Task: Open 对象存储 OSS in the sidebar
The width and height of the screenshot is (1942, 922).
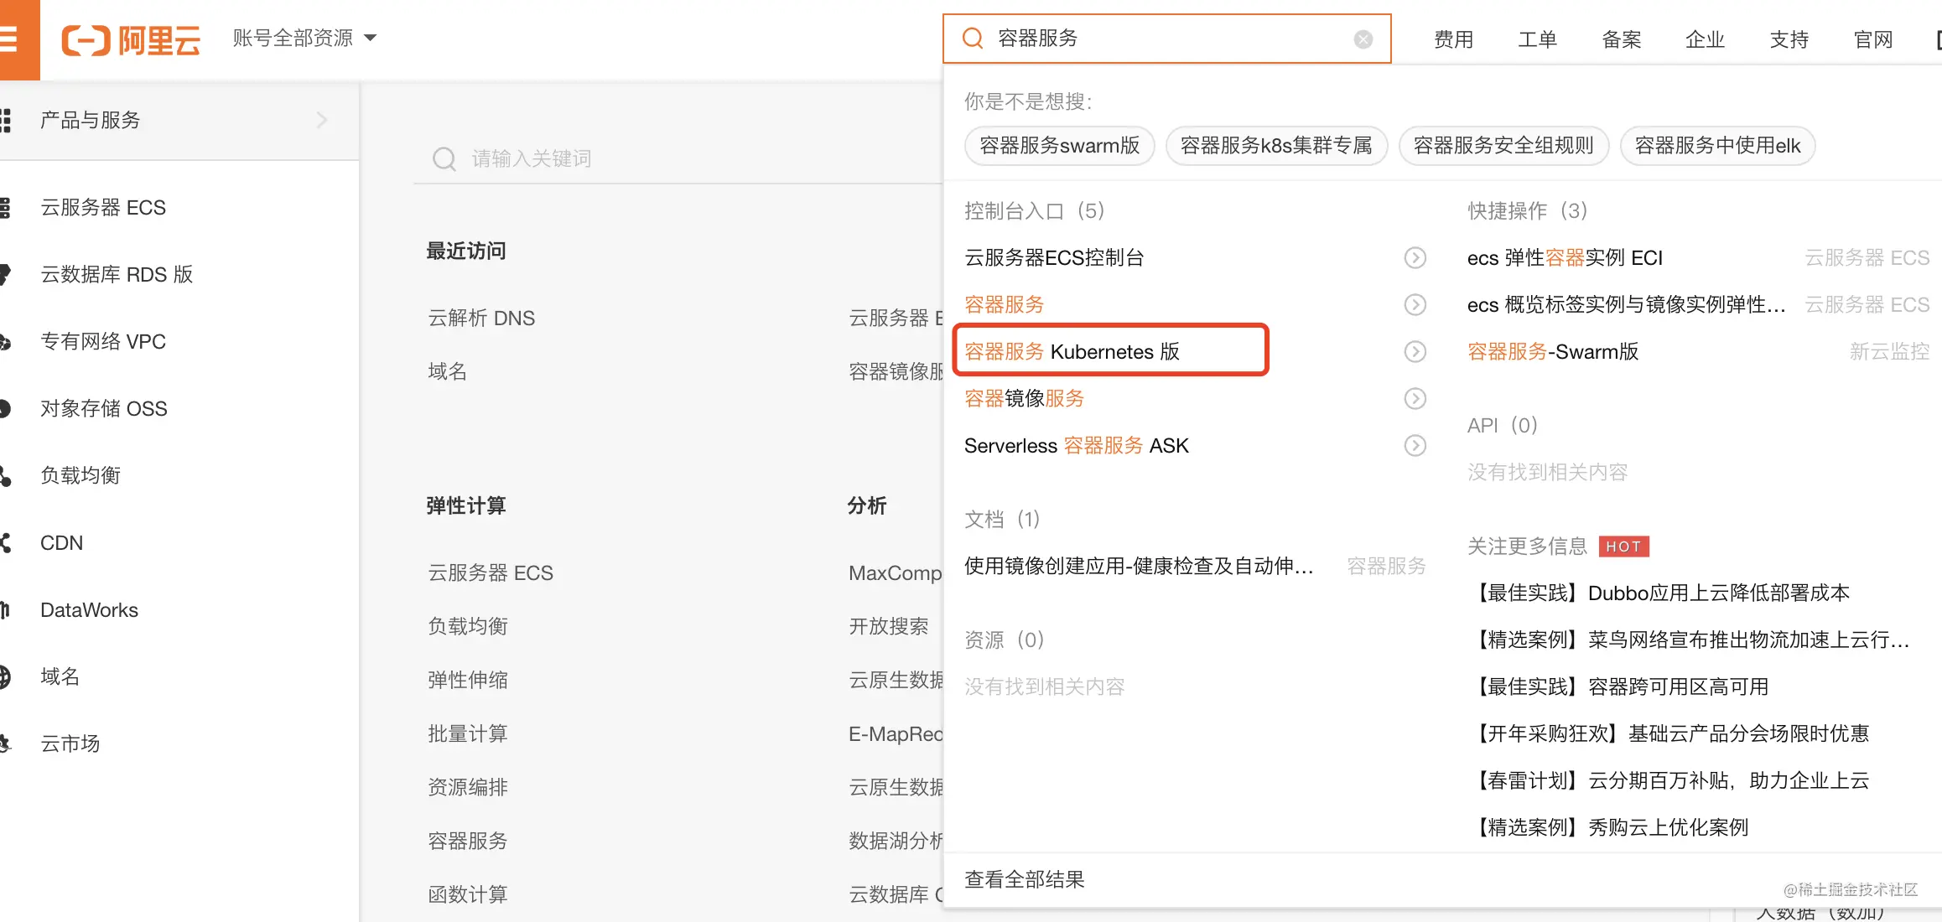Action: 104,408
